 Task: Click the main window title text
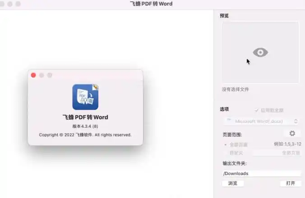pos(151,4)
